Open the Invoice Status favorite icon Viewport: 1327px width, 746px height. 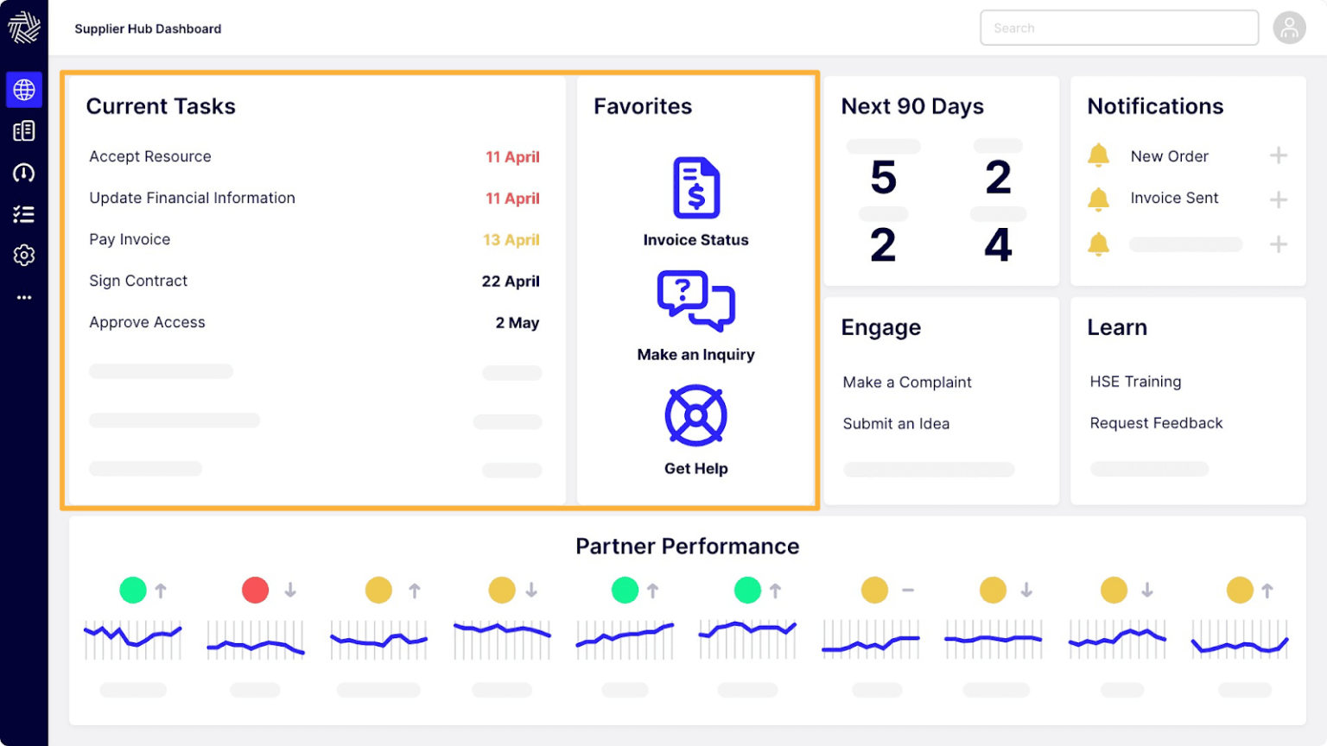pos(695,188)
